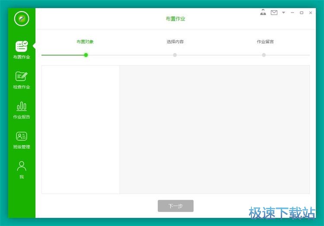Image resolution: width=324 pixels, height=226 pixels.
Task: Click the 选择内容 progress dot
Action: click(175, 55)
